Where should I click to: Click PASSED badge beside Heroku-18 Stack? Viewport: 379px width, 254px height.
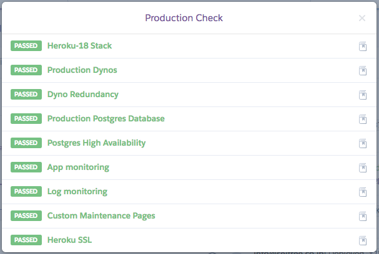pos(26,46)
